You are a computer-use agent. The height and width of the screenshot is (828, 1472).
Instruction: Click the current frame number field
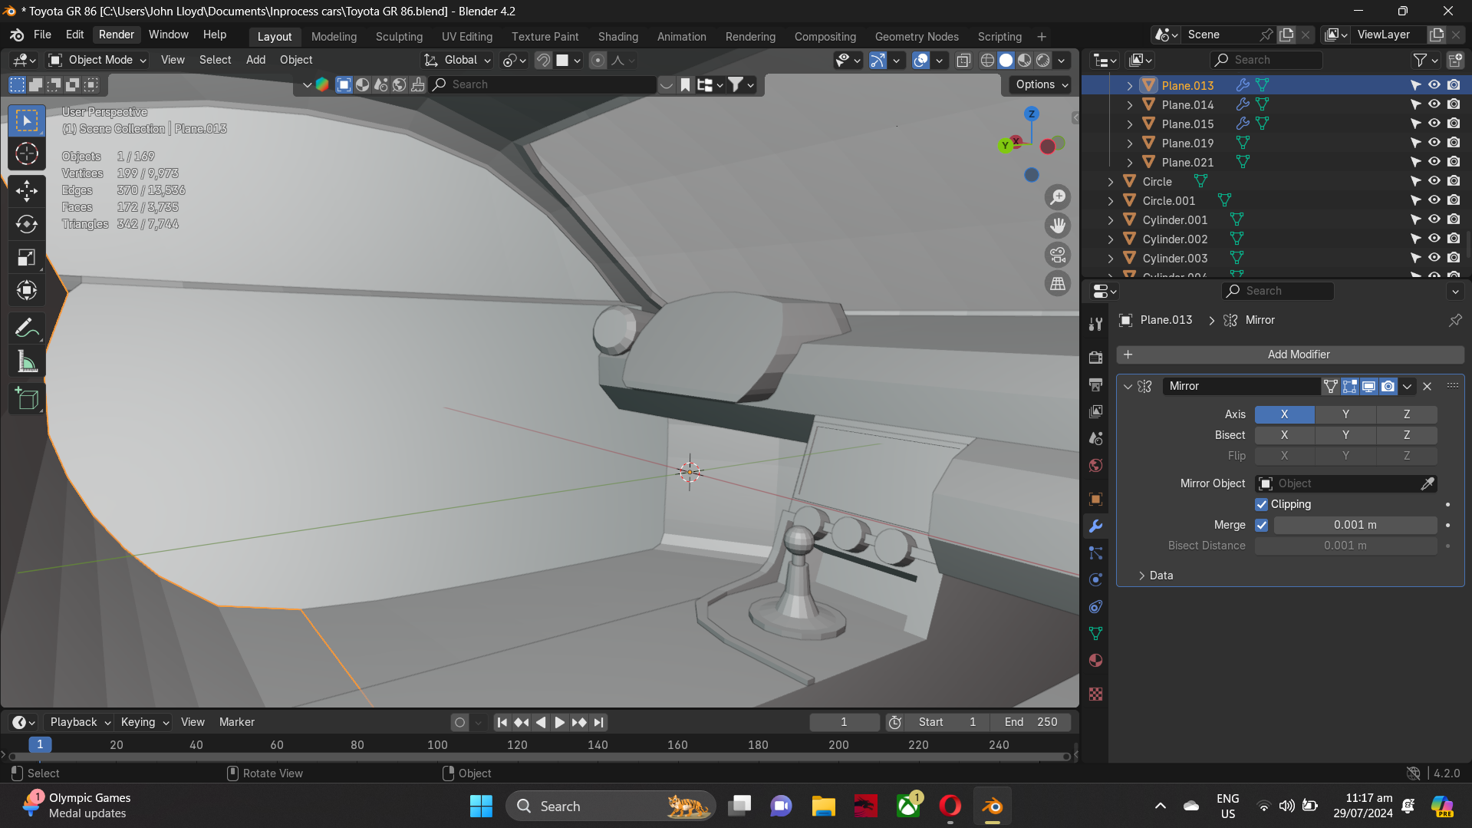844,722
